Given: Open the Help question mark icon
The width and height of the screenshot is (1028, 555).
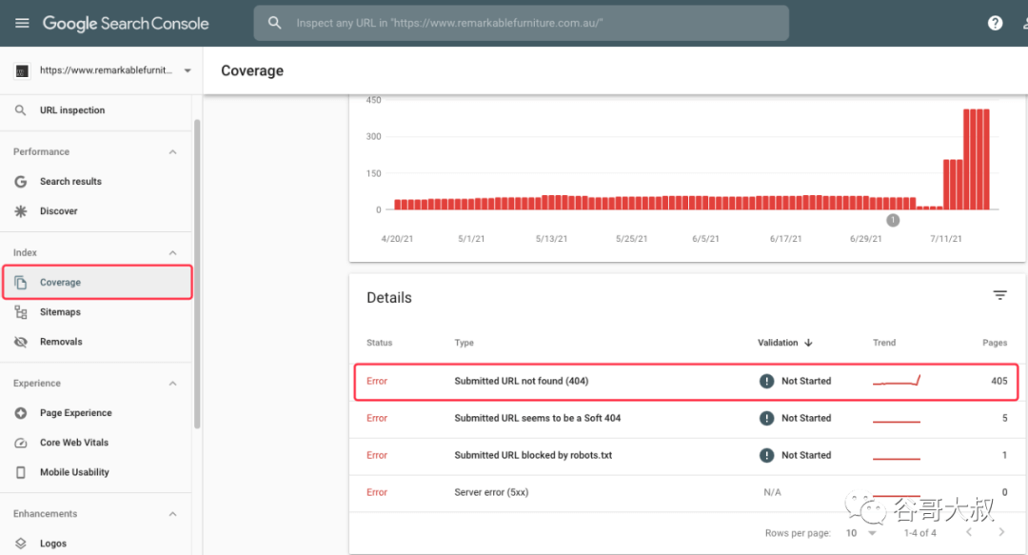Looking at the screenshot, I should (x=995, y=23).
